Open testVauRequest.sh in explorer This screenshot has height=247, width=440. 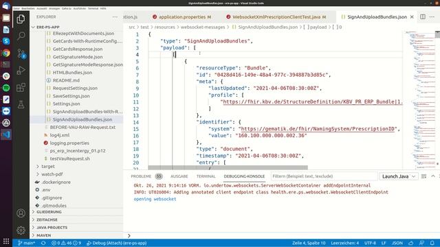[69, 158]
